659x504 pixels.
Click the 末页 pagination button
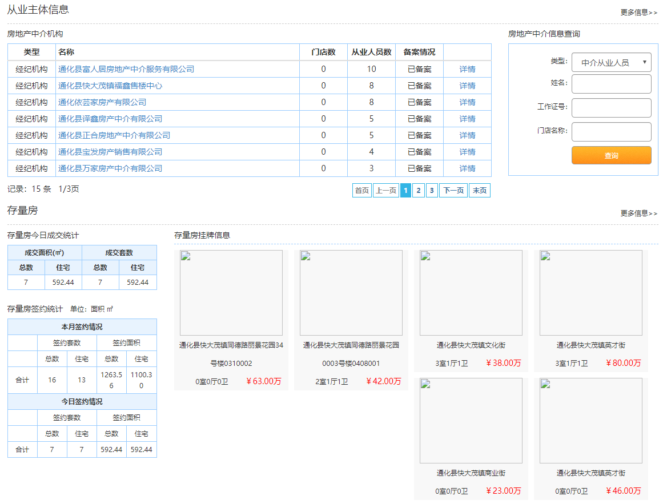click(x=479, y=191)
